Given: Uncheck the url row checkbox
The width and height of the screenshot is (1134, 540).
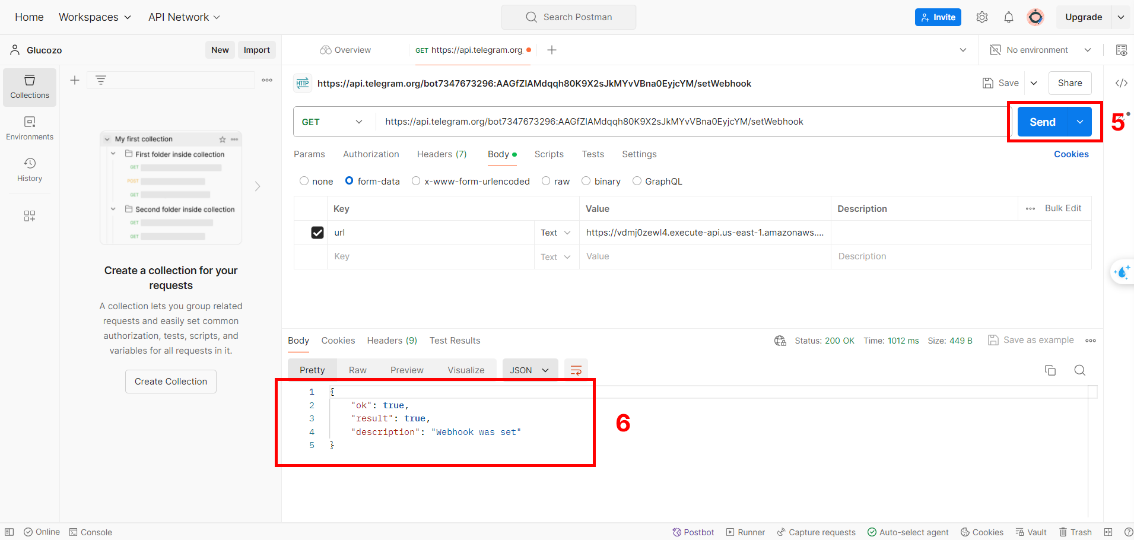Looking at the screenshot, I should tap(317, 233).
